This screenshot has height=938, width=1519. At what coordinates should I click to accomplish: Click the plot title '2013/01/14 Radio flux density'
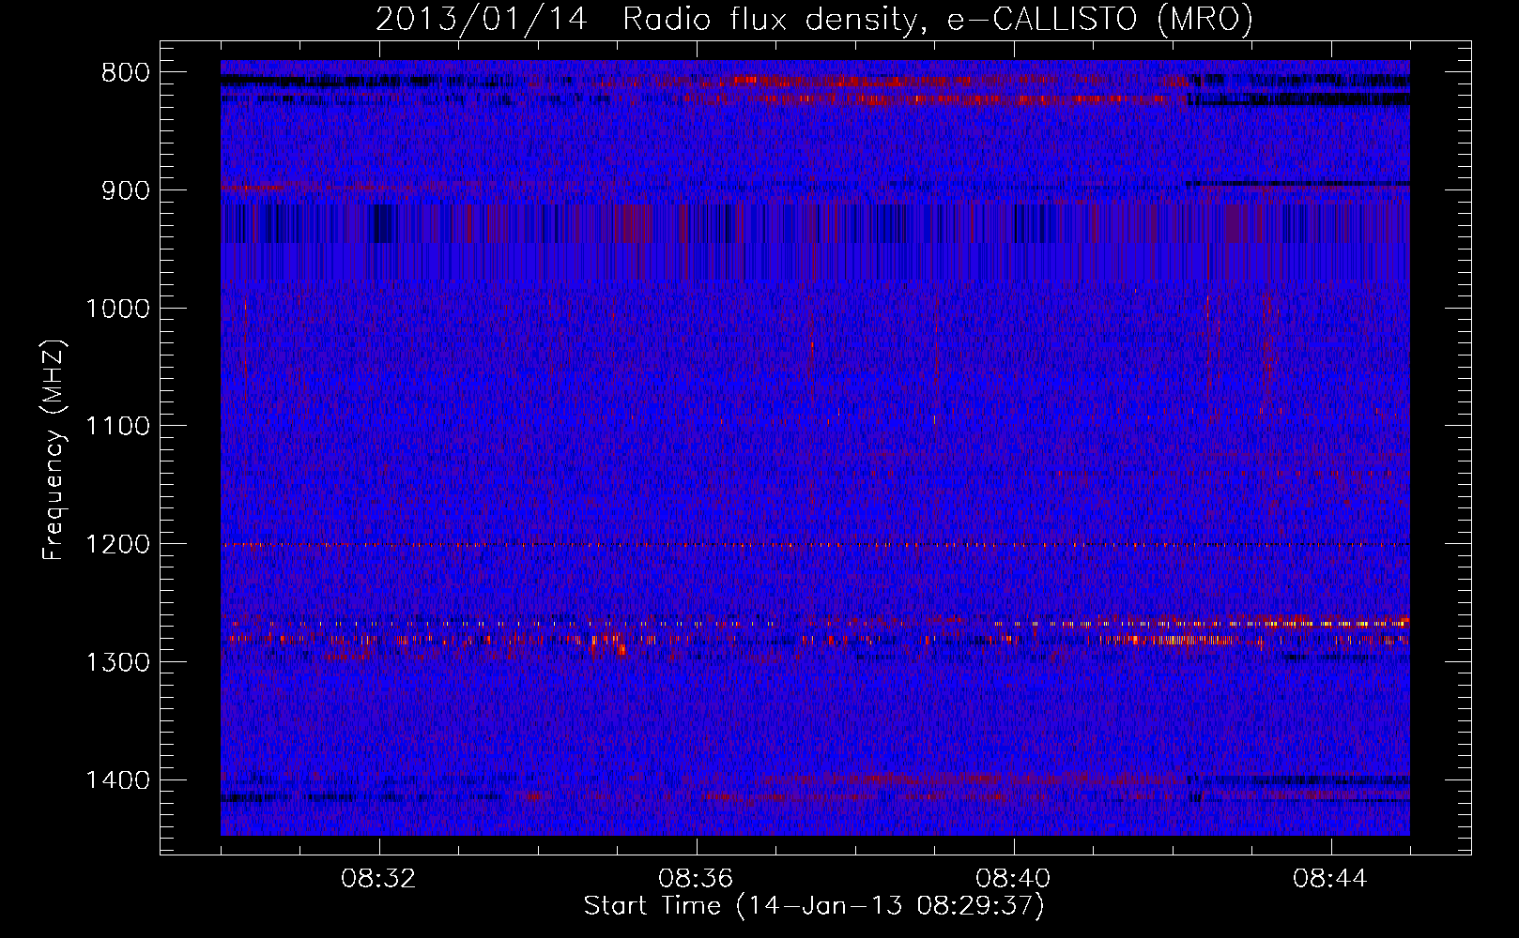[x=814, y=19]
